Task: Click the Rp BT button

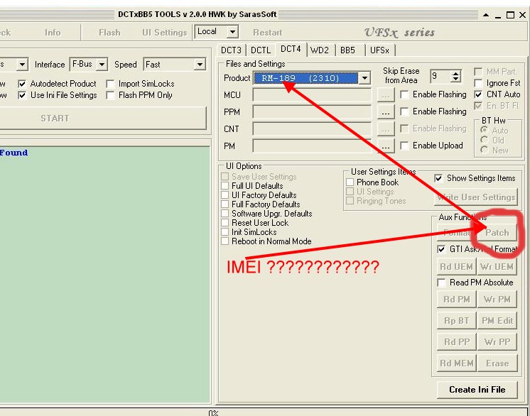Action: pyautogui.click(x=457, y=321)
